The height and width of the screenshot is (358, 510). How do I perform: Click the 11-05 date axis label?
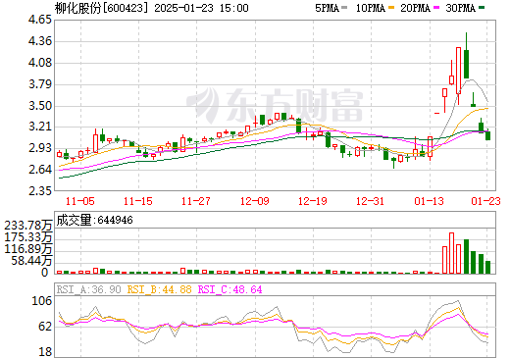pyautogui.click(x=80, y=201)
